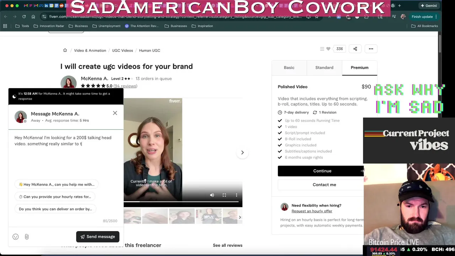Open See all reviews link

[227, 245]
